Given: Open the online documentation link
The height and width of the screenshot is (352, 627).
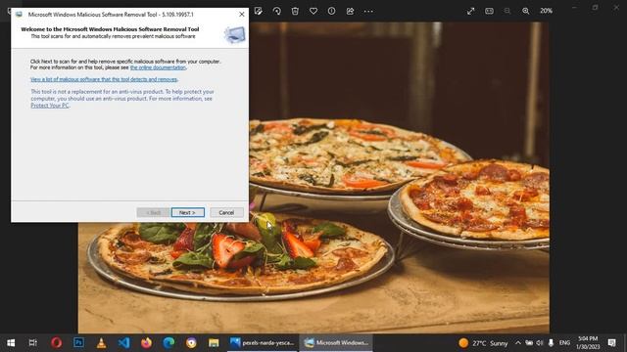Looking at the screenshot, I should pos(158,67).
